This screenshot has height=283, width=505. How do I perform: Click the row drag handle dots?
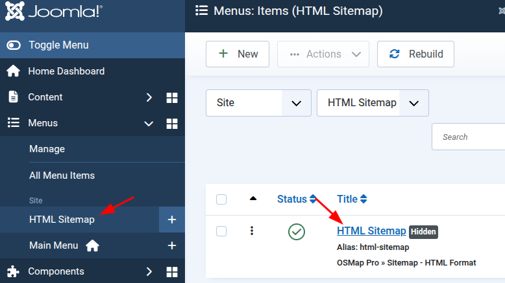click(252, 231)
